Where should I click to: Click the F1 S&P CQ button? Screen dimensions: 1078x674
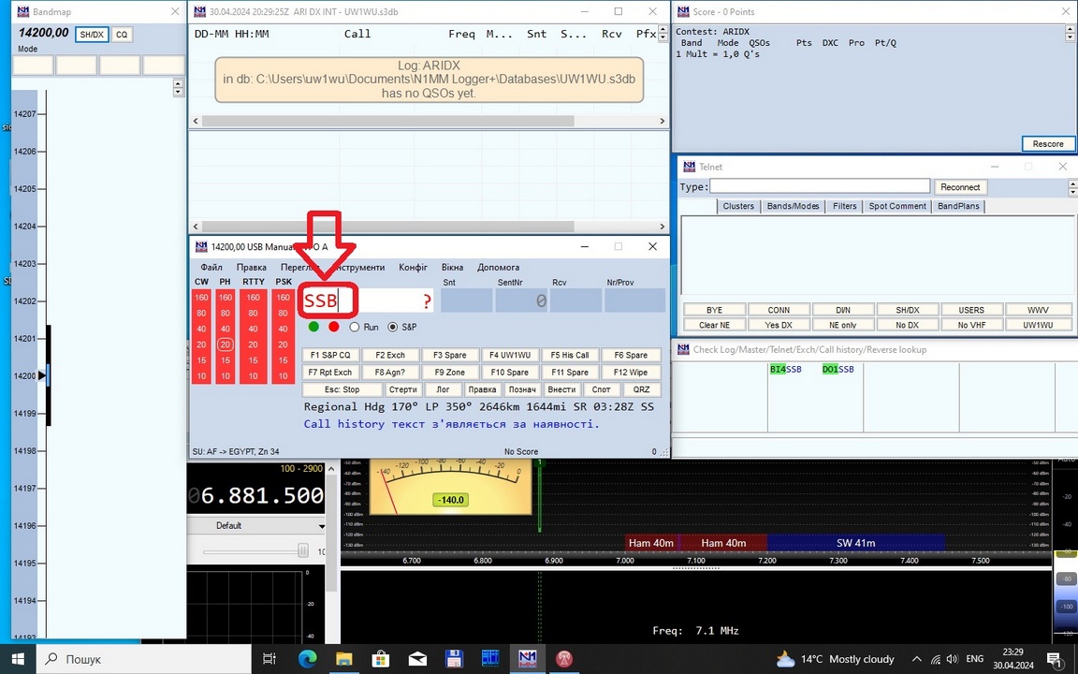(329, 356)
